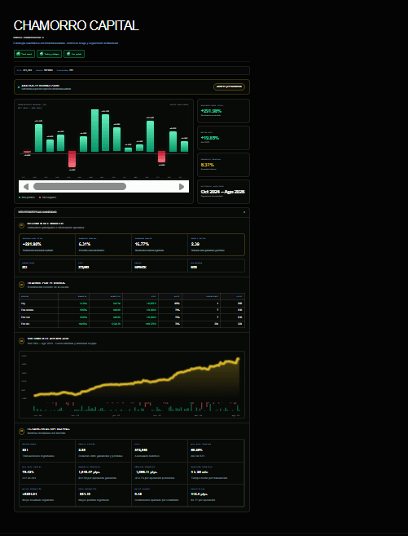
Task: Click the rightmost green badge below the tagline
Action: click(74, 54)
